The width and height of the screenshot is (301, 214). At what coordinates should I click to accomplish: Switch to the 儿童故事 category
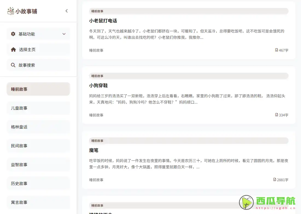pos(38,108)
